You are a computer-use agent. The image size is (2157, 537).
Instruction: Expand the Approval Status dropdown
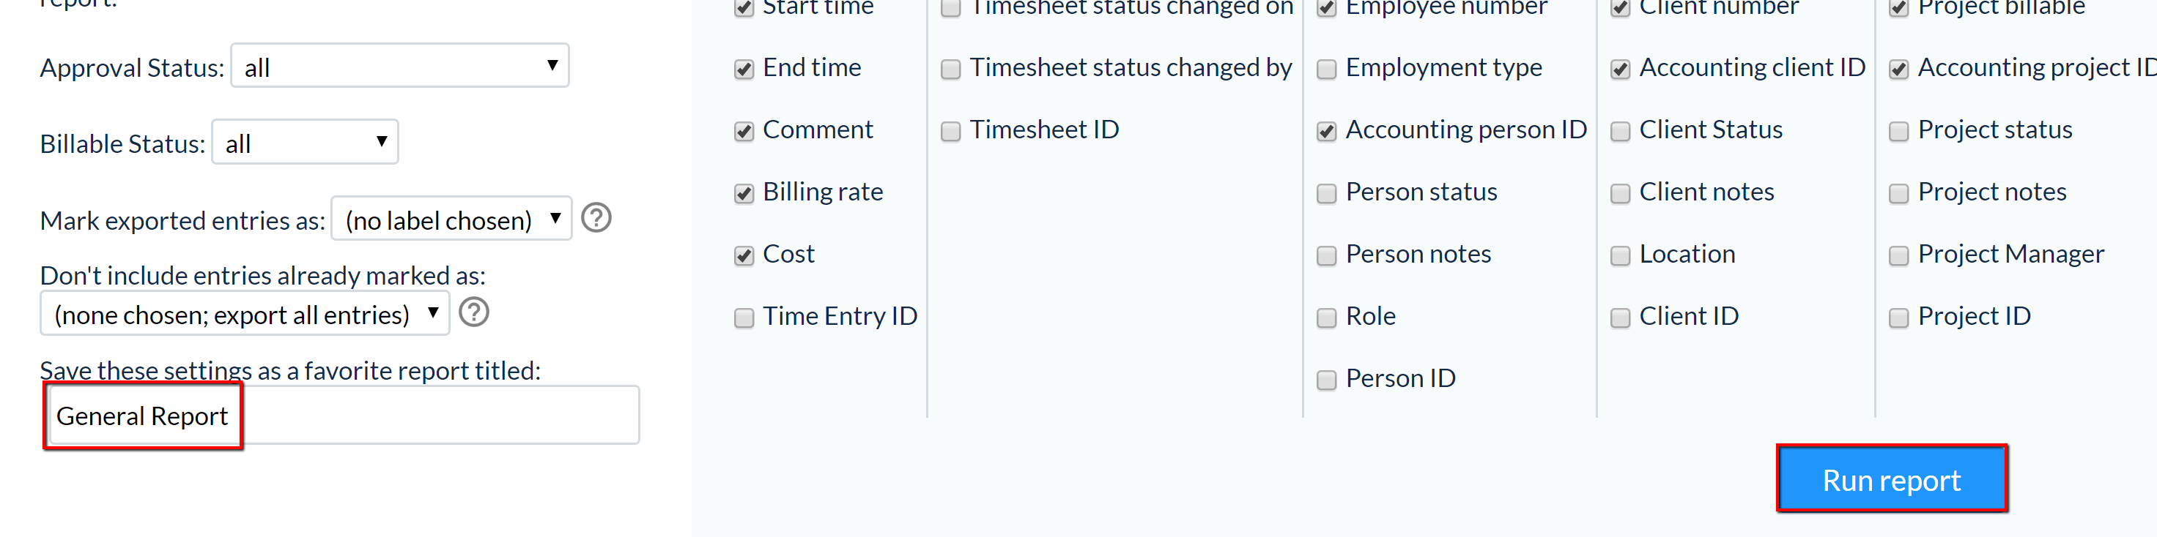click(400, 66)
